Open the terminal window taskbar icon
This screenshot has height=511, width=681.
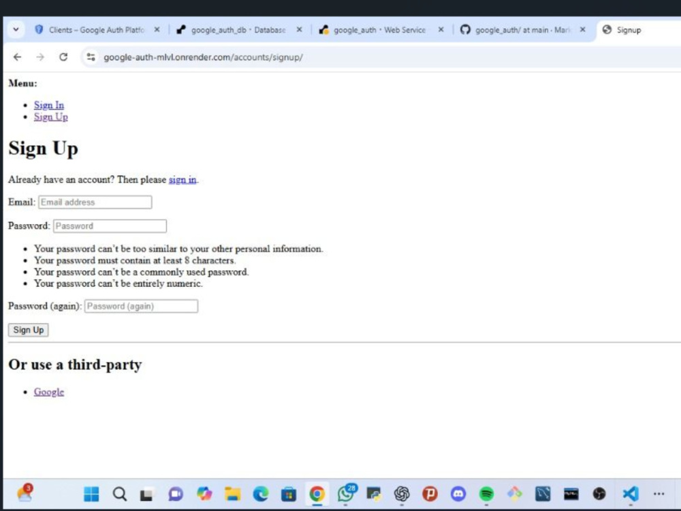pyautogui.click(x=571, y=493)
